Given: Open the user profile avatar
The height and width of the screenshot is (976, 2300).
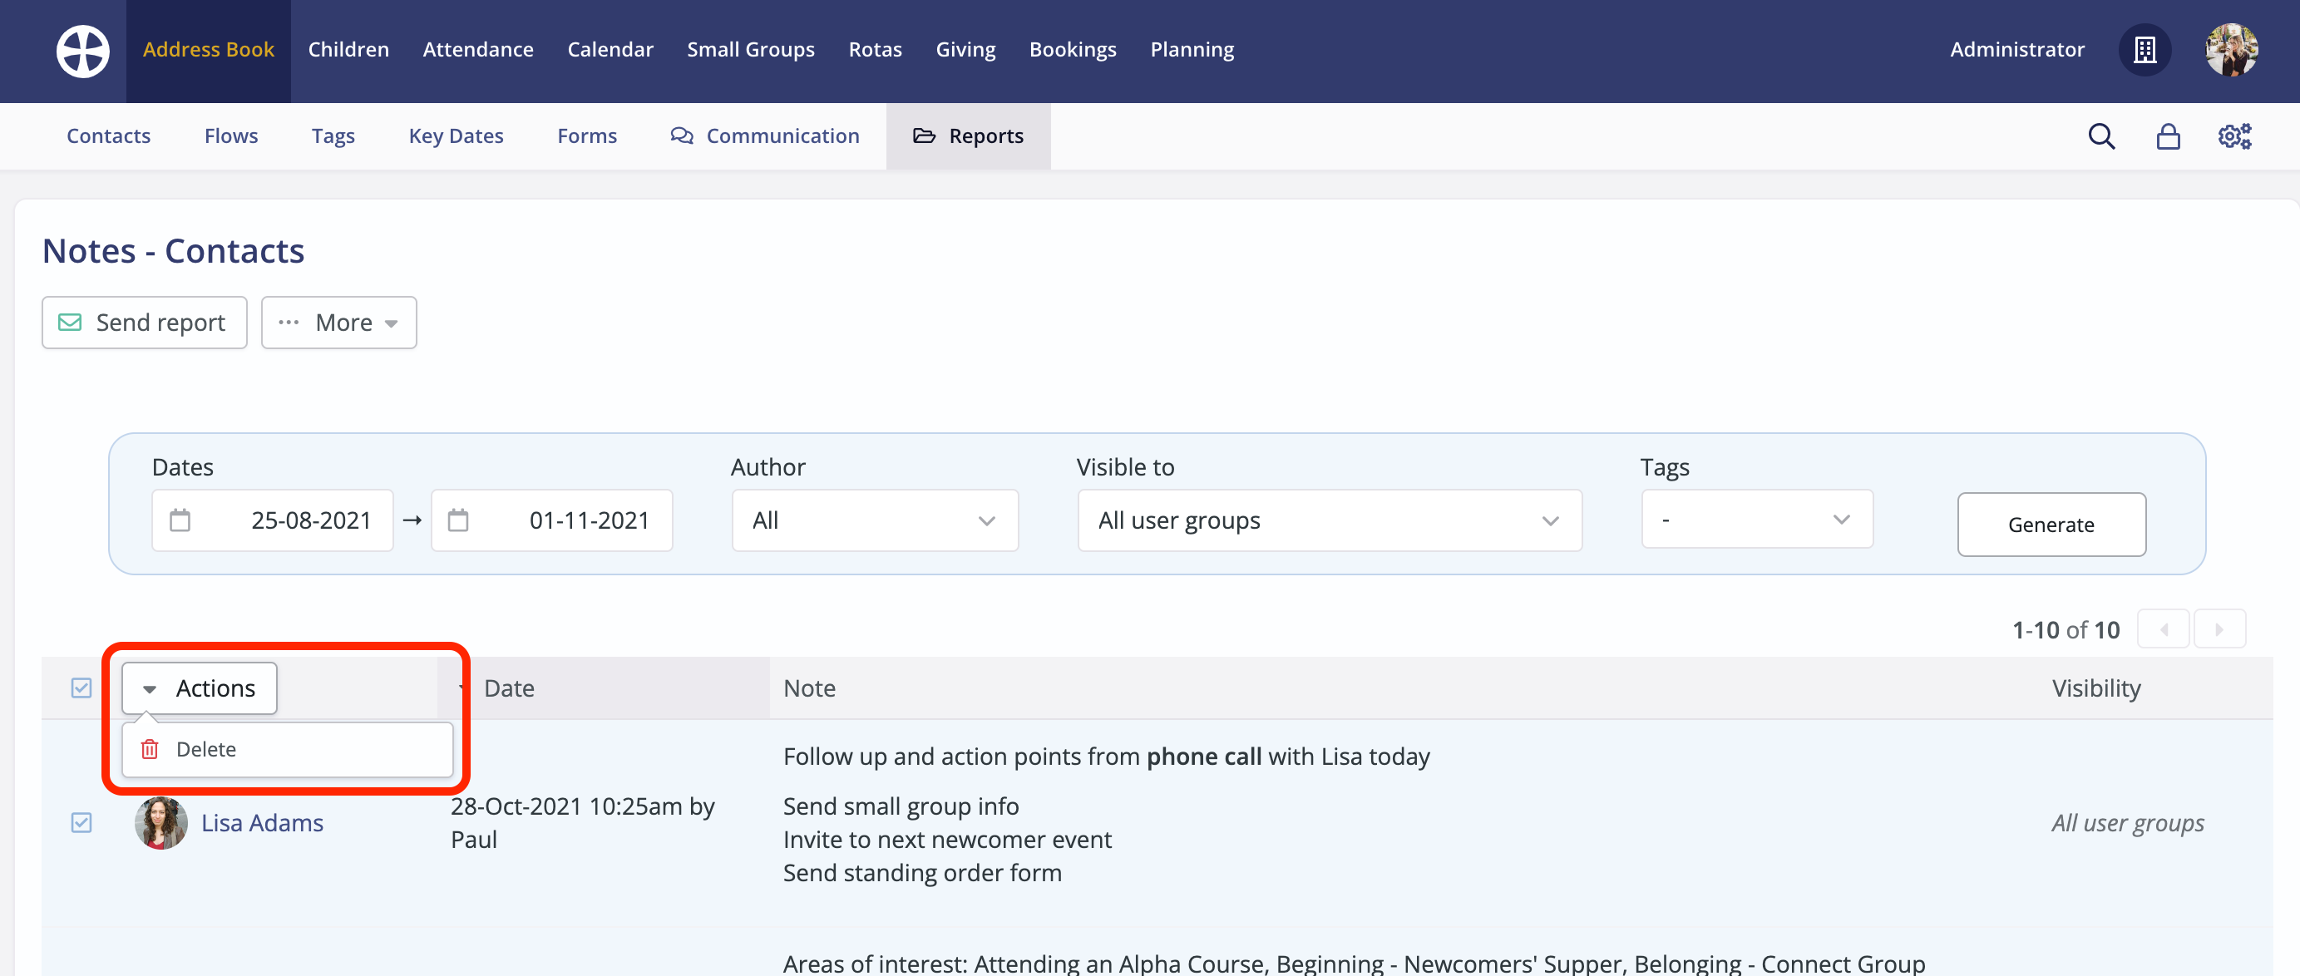Looking at the screenshot, I should coord(2230,50).
